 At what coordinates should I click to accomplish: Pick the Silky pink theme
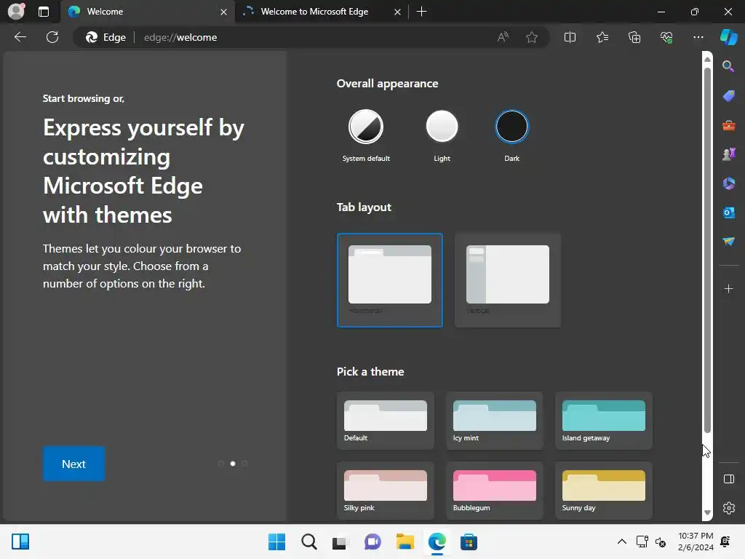(x=386, y=491)
